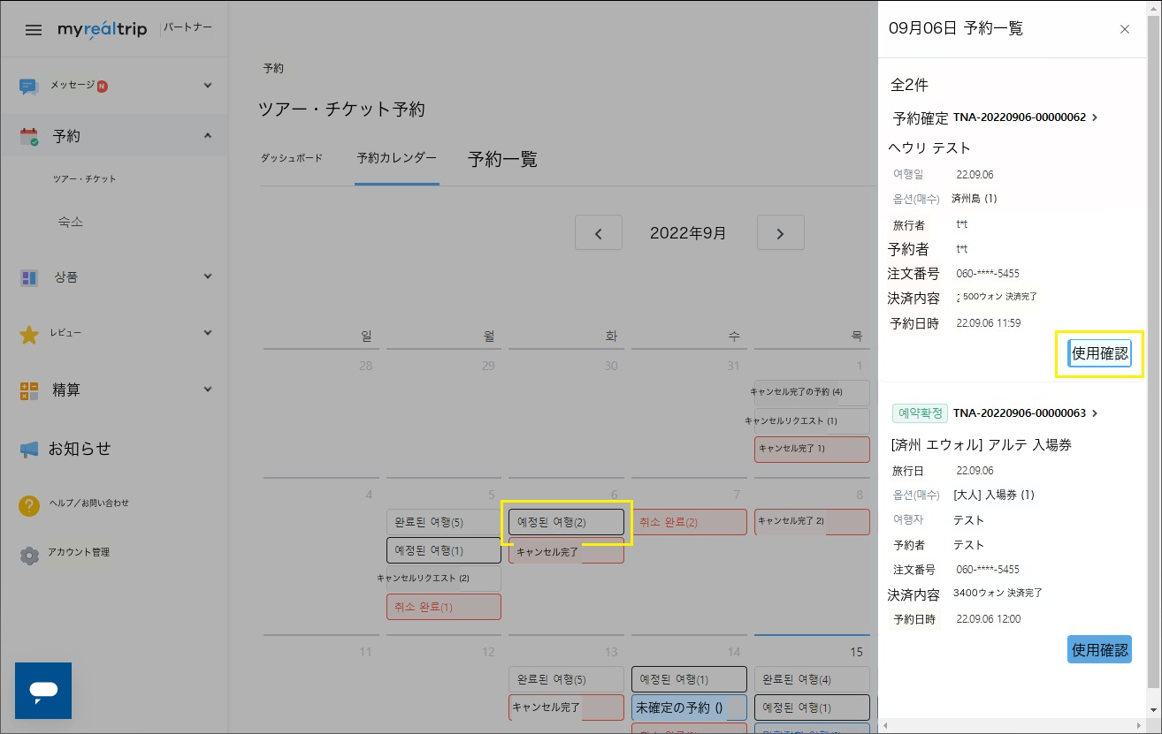This screenshot has height=734, width=1162.
Task: Open reservation number TNA-20220906-00000062
Action: 1020,117
